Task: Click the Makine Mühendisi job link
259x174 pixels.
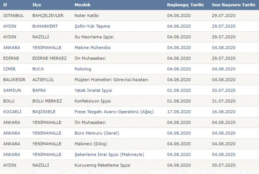Action: tap(93, 47)
